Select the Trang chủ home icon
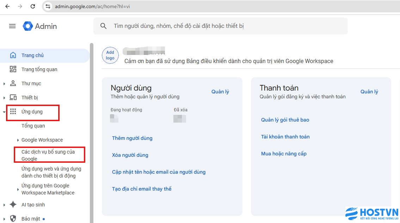Screen dimensions: 400x223 [13, 55]
